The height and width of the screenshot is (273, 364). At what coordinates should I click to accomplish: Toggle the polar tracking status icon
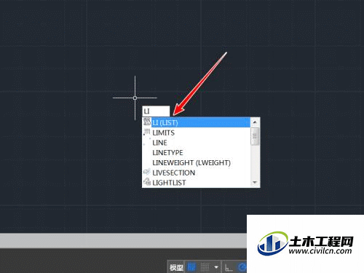242,267
